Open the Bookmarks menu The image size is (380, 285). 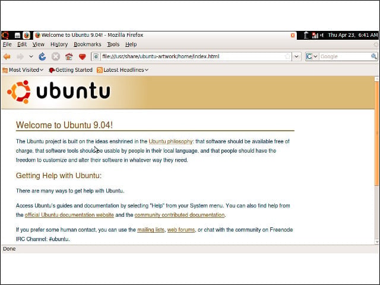click(87, 45)
